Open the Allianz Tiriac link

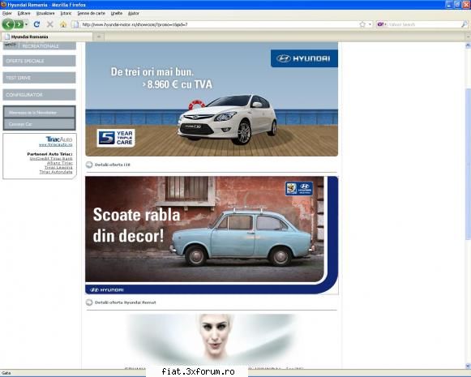[x=59, y=163]
